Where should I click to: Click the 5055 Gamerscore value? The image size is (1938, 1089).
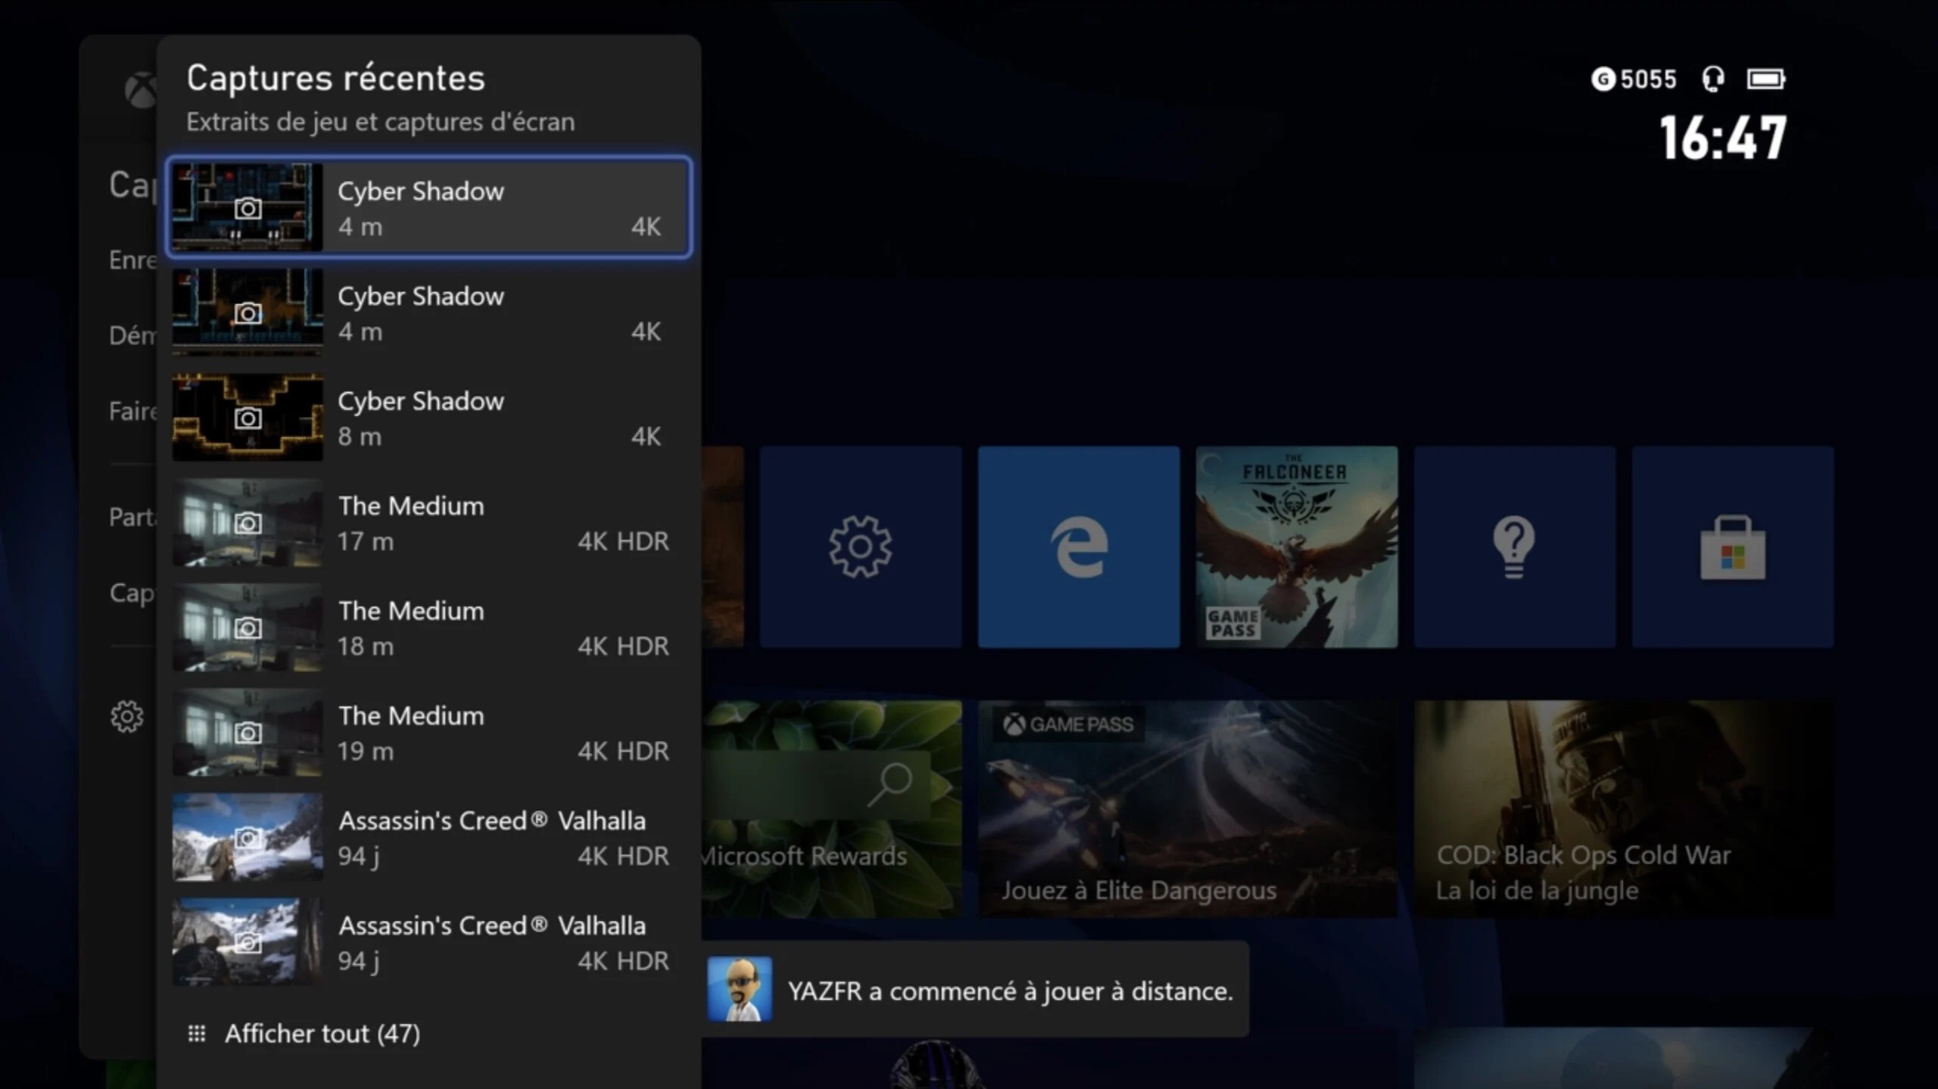[x=1648, y=79]
